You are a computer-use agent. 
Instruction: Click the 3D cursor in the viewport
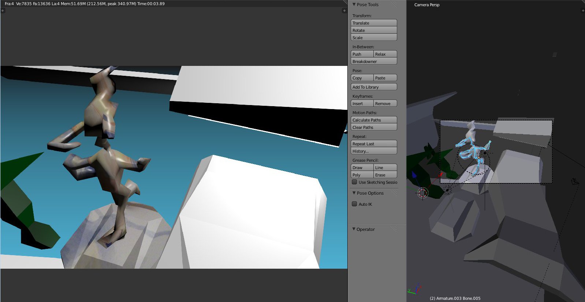422,193
